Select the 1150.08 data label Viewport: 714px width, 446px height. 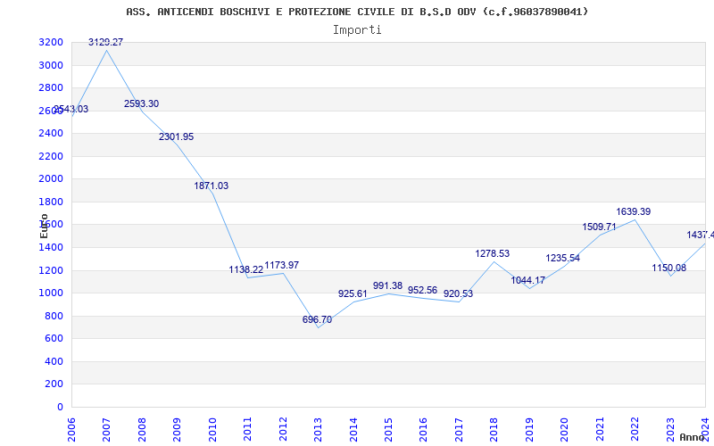tap(668, 268)
